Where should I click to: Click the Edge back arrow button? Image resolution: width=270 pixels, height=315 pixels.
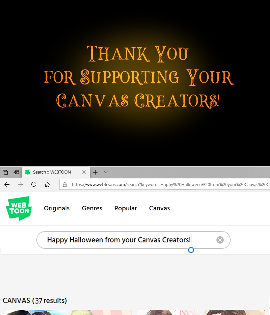coord(7,184)
